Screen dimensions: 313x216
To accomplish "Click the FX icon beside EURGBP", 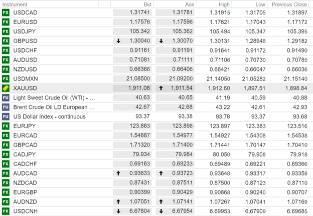I will pyautogui.click(x=6, y=192).
